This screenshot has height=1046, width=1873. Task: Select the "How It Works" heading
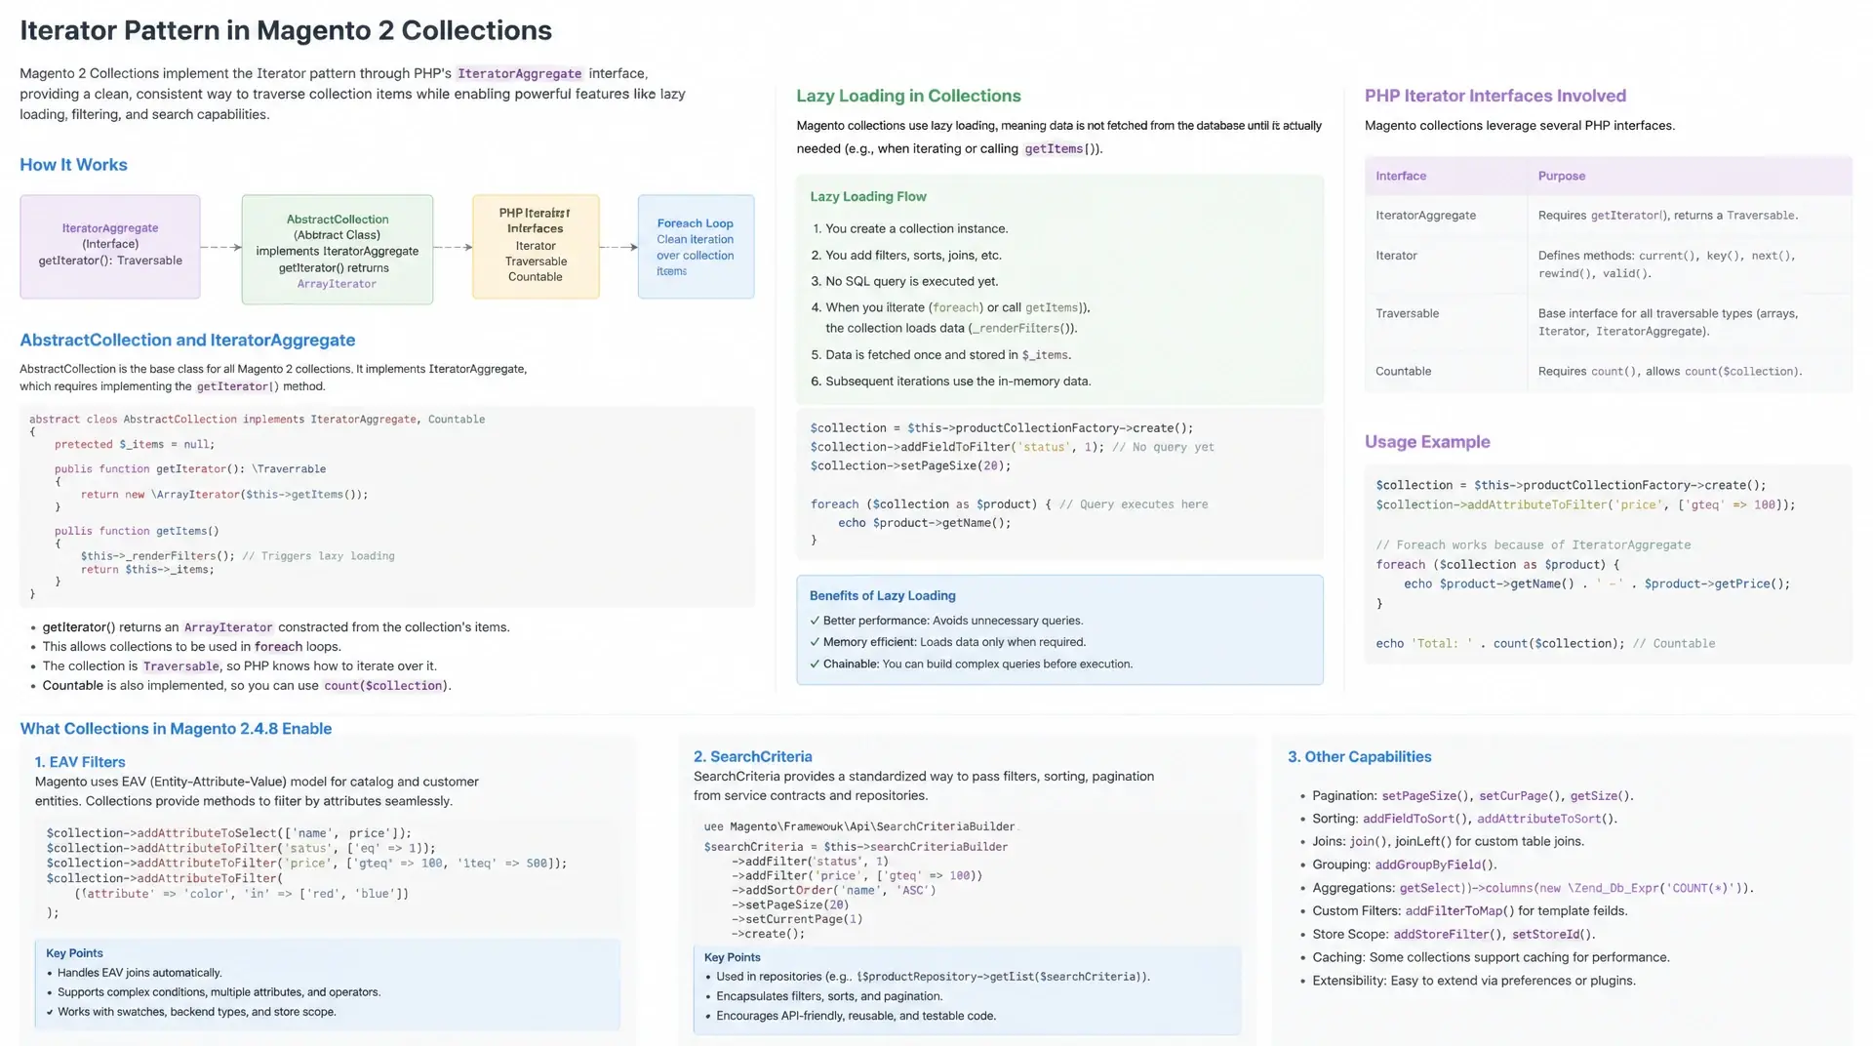pyautogui.click(x=73, y=165)
